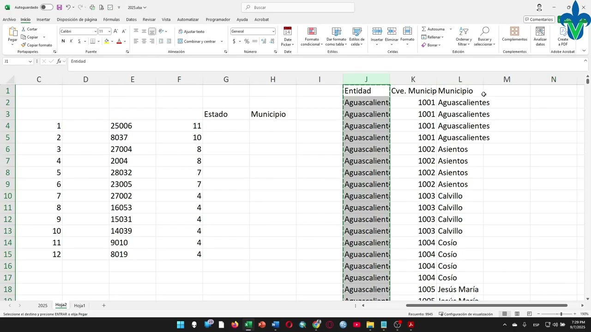
Task: Click the font color red swatch
Action: tap(119, 41)
